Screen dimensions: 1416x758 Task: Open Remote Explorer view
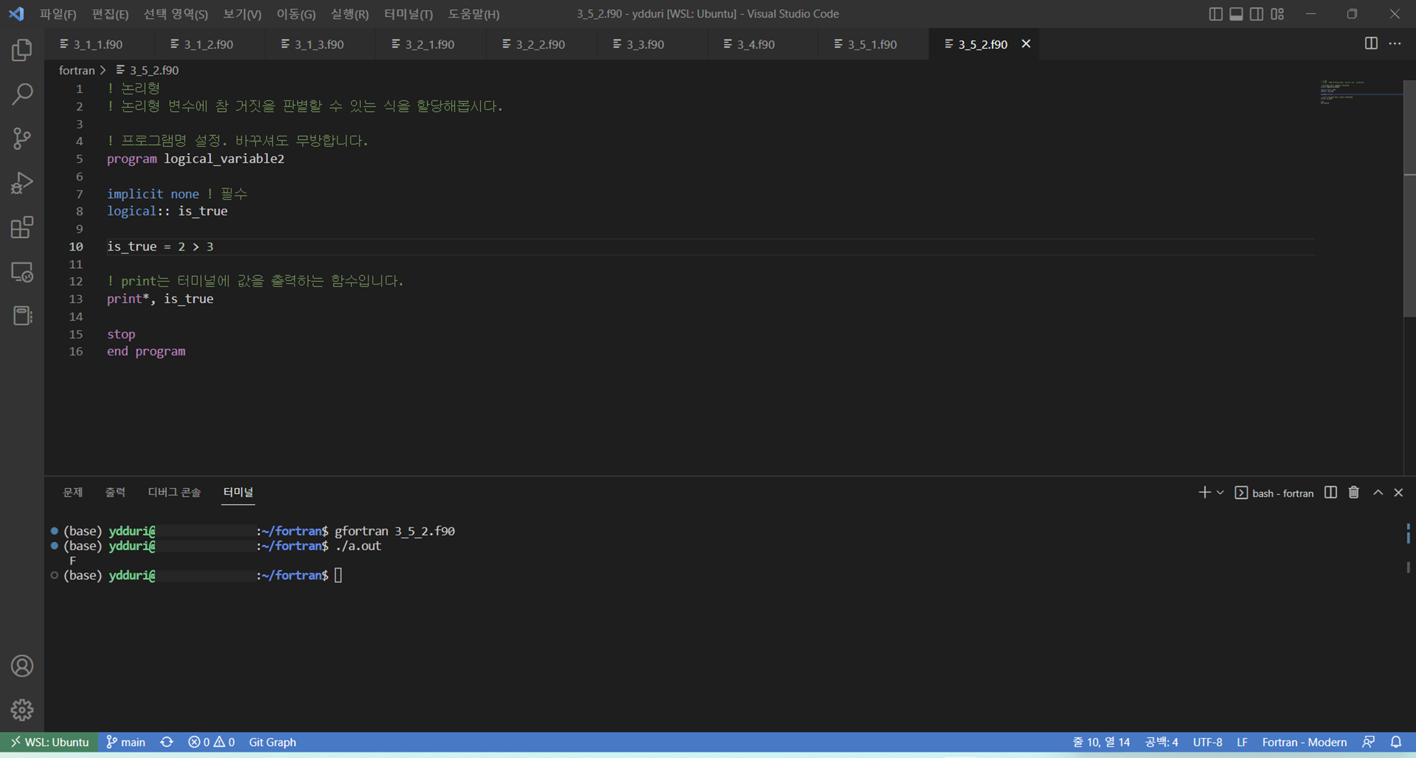pos(22,272)
